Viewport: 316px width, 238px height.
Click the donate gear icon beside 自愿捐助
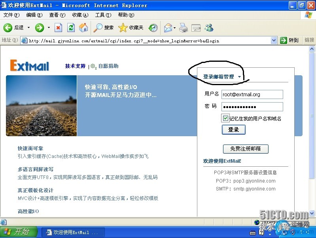point(93,66)
